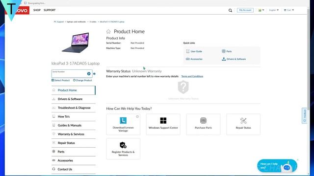Open Parts quick link

pyautogui.click(x=227, y=51)
